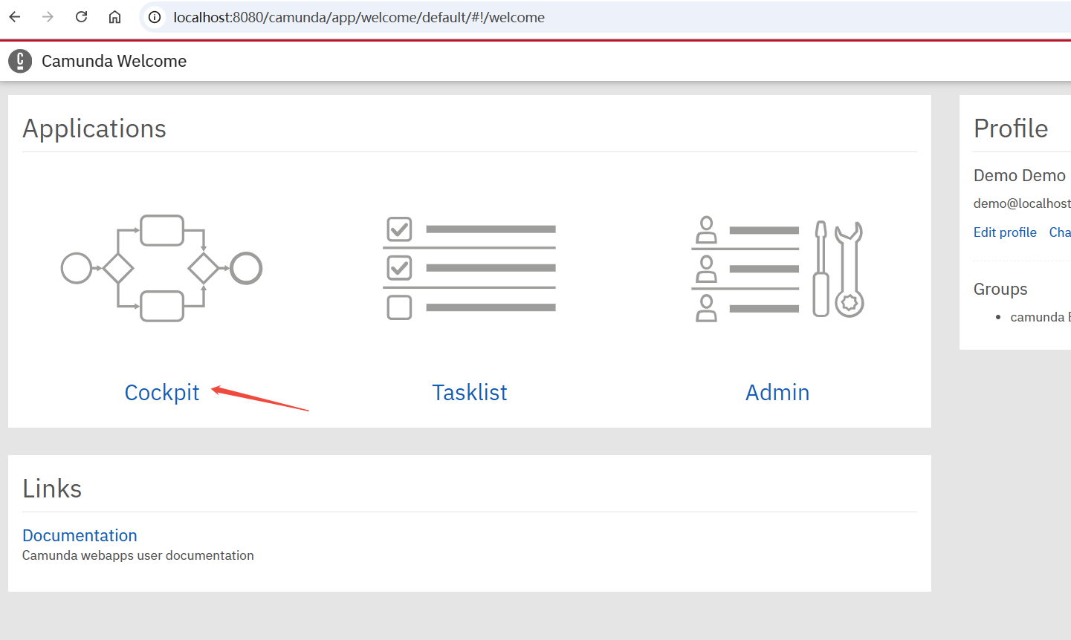The image size is (1071, 640).
Task: Click the browser back arrow
Action: click(x=15, y=17)
